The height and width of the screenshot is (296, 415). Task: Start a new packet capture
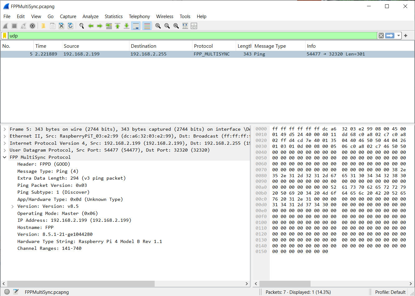(x=5, y=26)
